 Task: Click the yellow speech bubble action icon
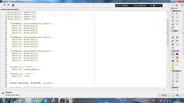point(173,21)
